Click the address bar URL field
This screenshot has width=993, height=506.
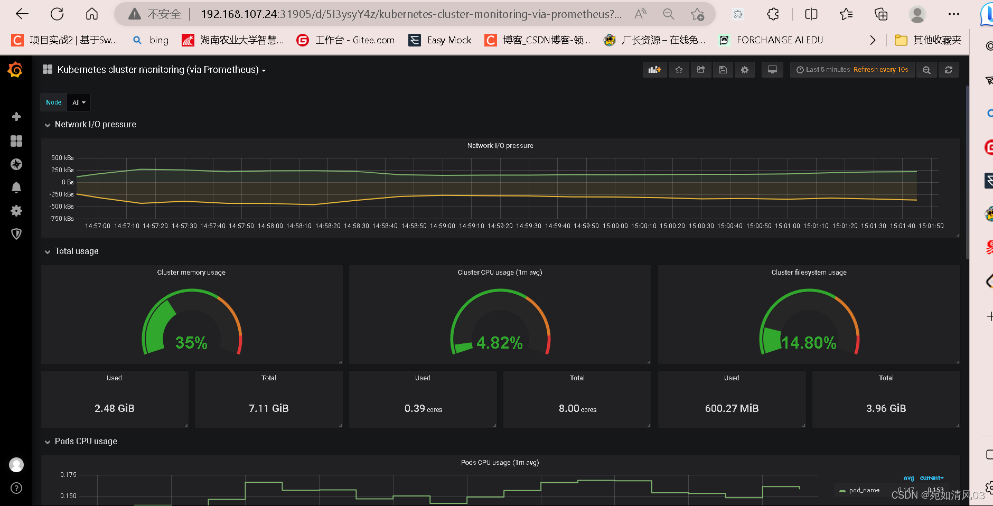[x=411, y=14]
